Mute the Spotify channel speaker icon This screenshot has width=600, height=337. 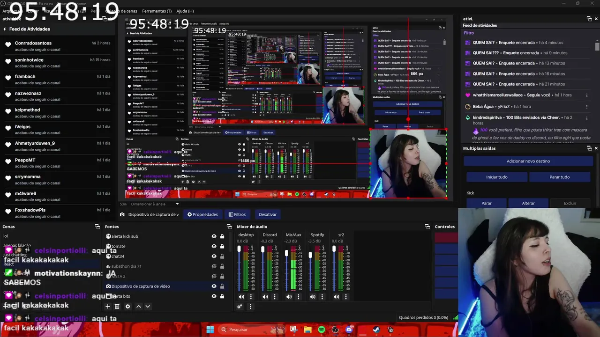coord(313,297)
